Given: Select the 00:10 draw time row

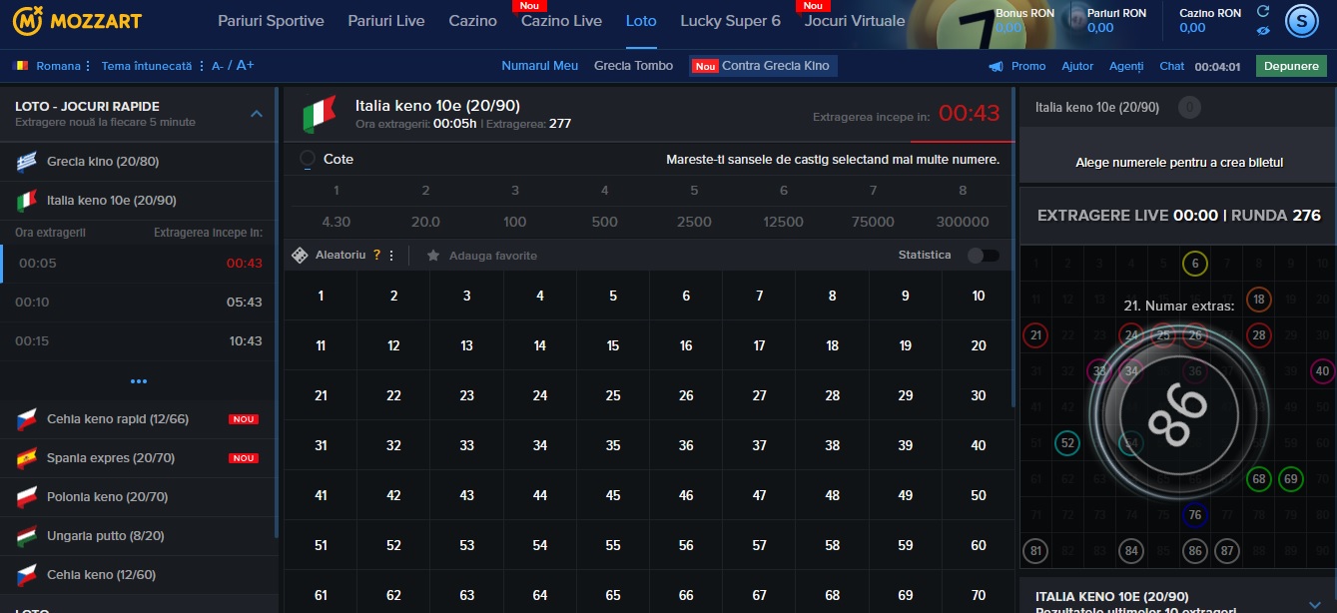Looking at the screenshot, I should [x=139, y=303].
